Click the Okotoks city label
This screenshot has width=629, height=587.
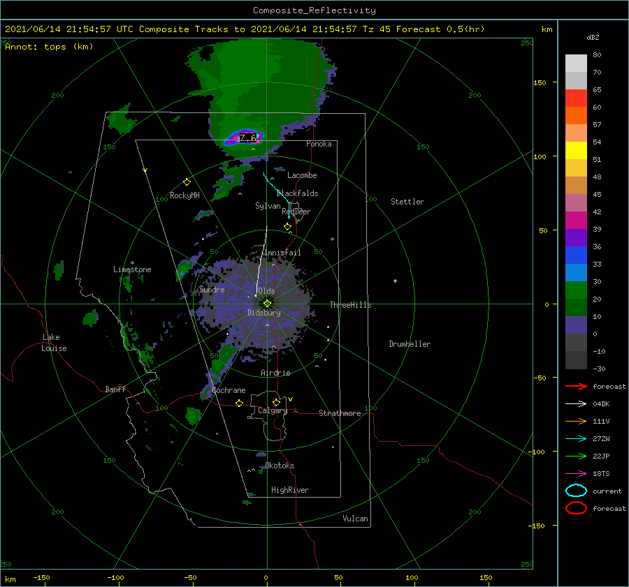click(x=280, y=465)
